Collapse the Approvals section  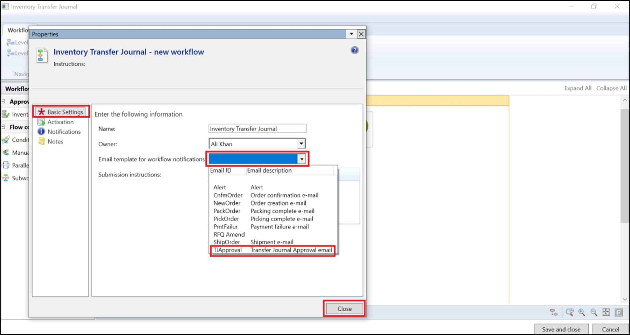[3, 101]
